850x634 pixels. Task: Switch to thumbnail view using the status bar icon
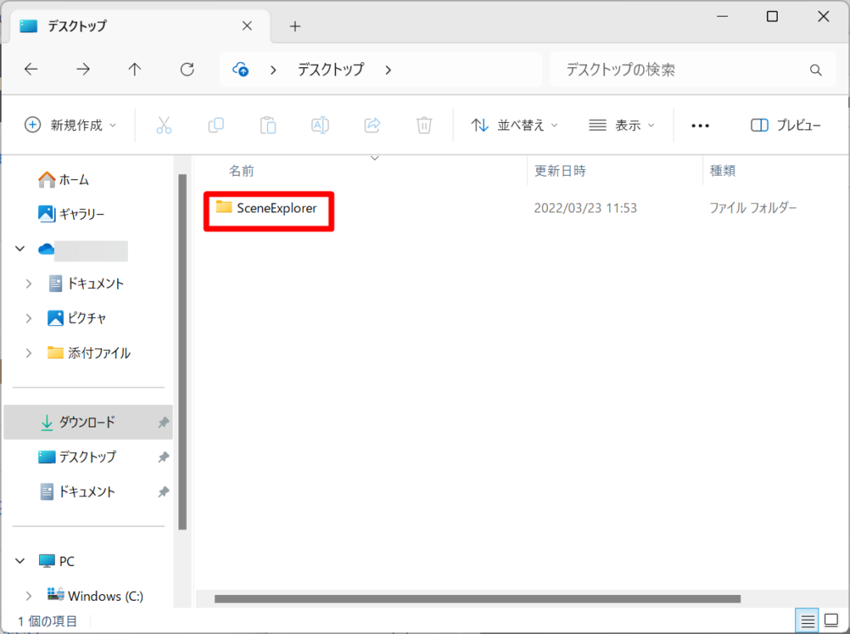(829, 620)
